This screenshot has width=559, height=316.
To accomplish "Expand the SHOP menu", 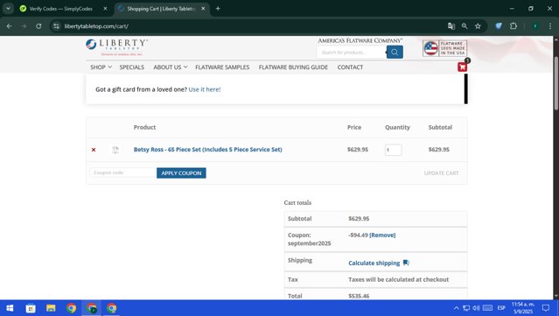I will coord(101,67).
